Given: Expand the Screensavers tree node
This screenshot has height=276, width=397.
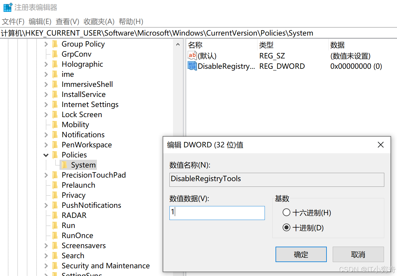Looking at the screenshot, I should (46, 246).
